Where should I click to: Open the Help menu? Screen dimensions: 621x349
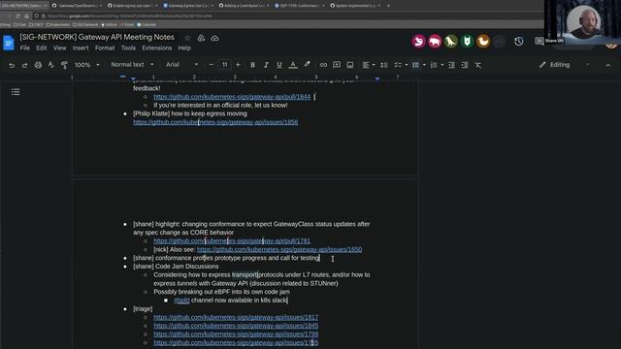184,48
